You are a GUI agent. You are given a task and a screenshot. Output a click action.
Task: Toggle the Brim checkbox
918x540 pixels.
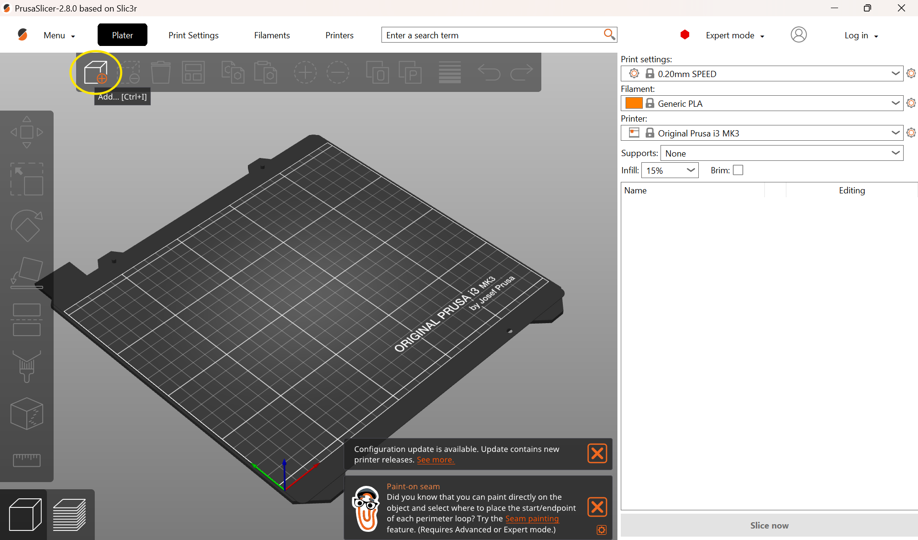738,170
